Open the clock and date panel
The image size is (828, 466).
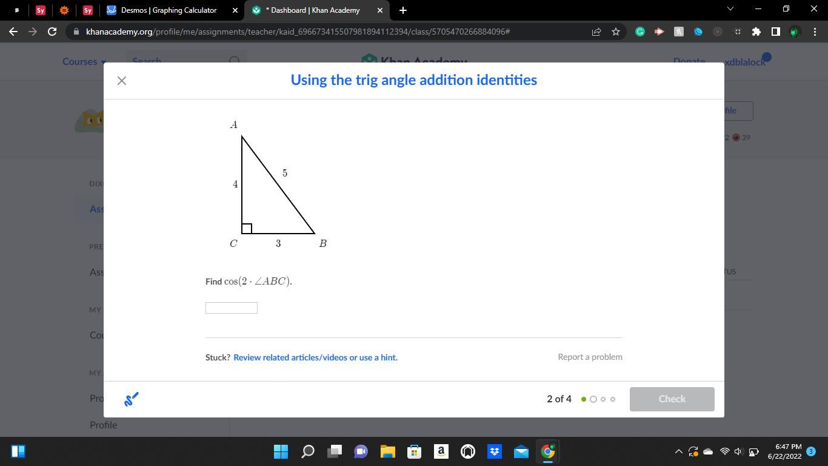point(784,451)
